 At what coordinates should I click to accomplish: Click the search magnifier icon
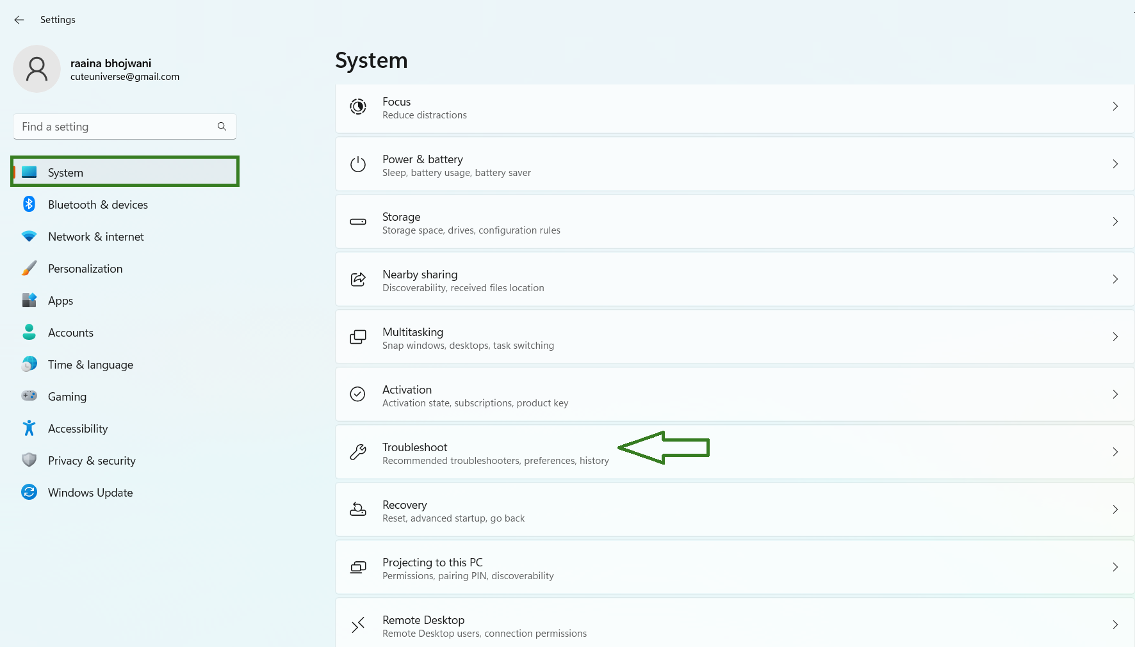222,127
